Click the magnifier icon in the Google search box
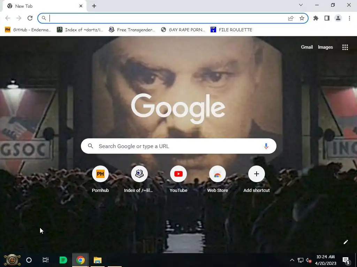This screenshot has height=267, width=357. [90, 146]
